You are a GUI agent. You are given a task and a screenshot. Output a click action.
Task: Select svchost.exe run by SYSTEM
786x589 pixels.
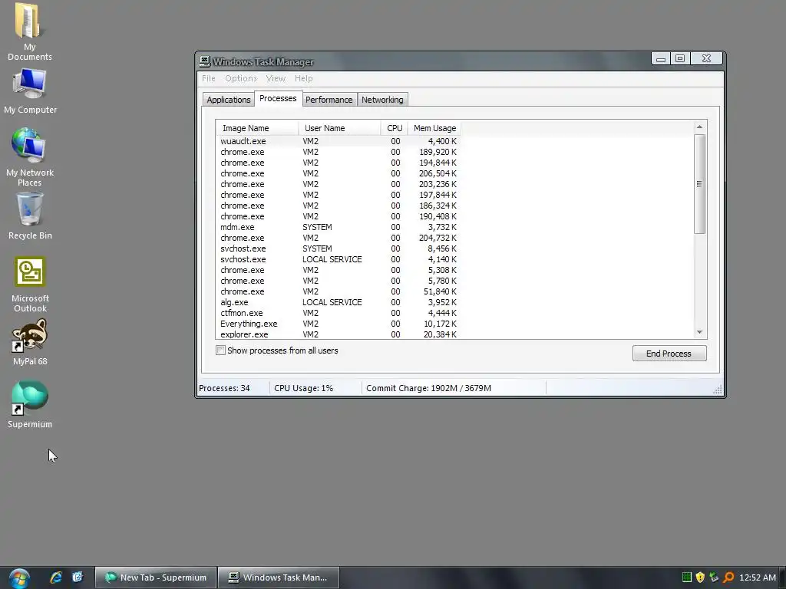click(339, 249)
